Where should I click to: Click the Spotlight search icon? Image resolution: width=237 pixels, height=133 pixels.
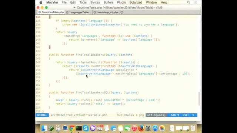coord(188,3)
